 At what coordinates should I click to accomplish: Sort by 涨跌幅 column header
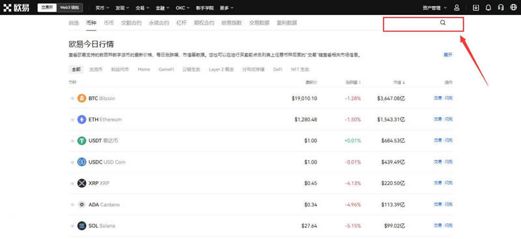tap(353, 82)
